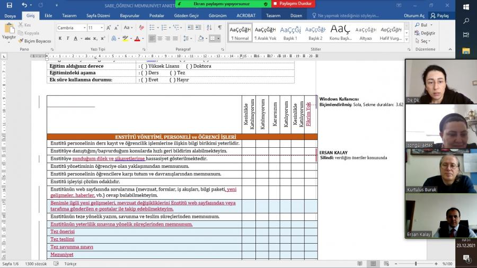Toggle superscript x² formatting
This screenshot has width=477, height=268.
(x=102, y=38)
